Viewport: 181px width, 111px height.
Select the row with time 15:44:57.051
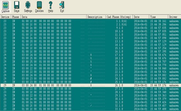(x=90, y=35)
